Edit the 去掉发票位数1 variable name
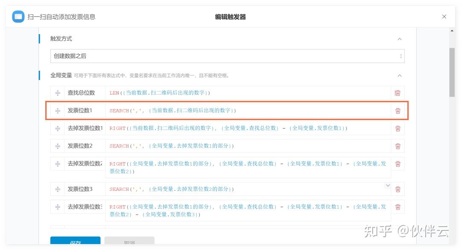Viewport: 461px width, 250px height. coord(85,128)
